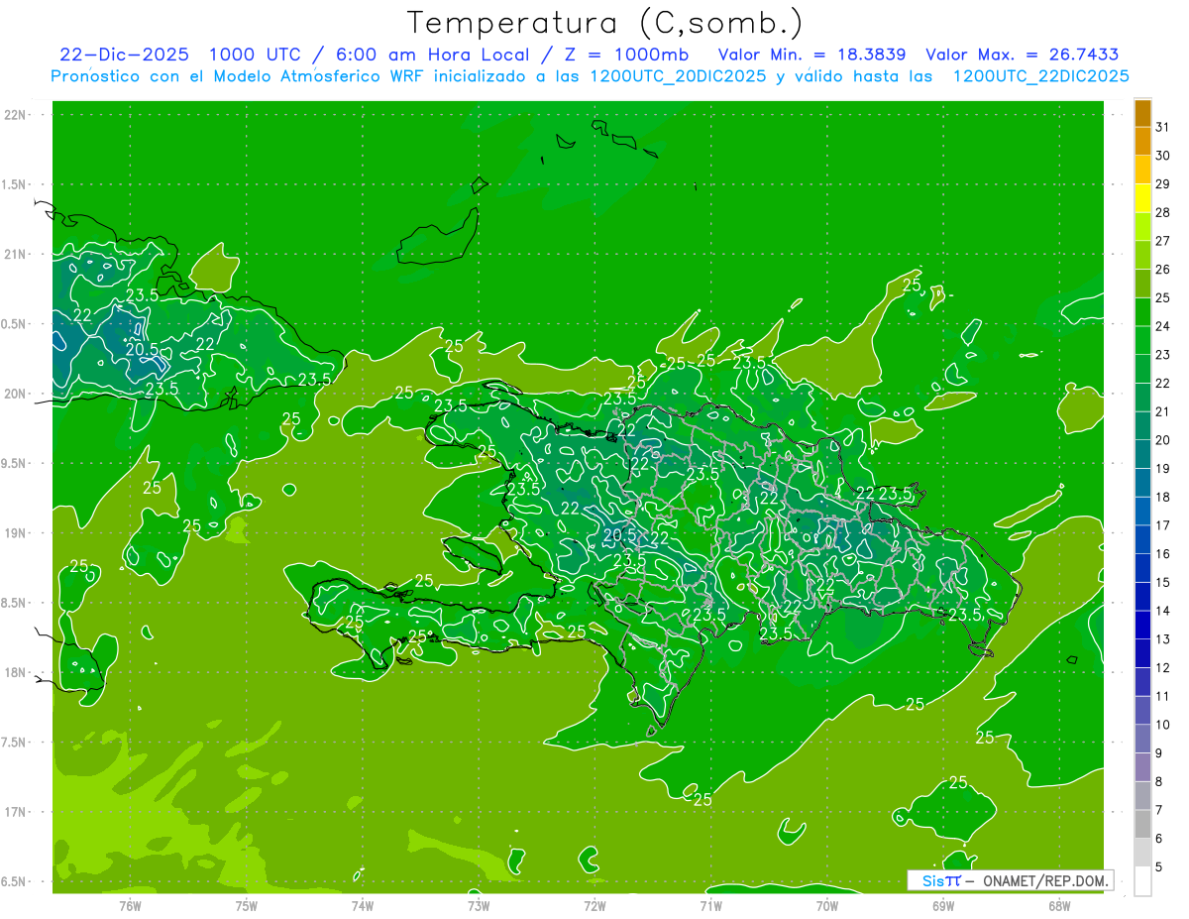Click the "20.5" contour label over central Hispaniola

tap(620, 535)
